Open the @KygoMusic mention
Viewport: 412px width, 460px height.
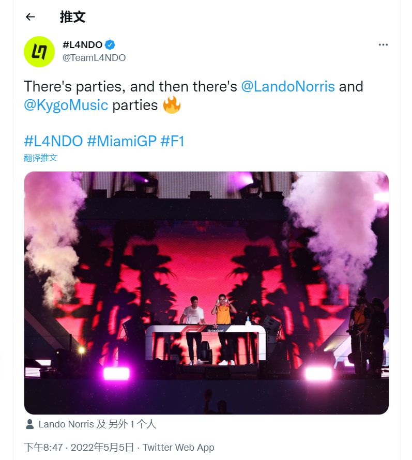[x=66, y=105]
